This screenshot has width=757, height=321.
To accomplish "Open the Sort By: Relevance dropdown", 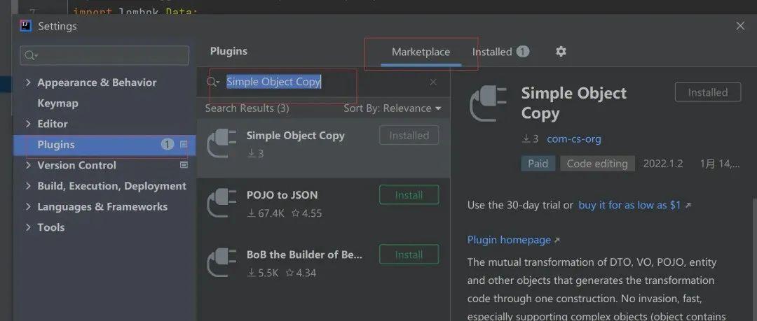I will tap(393, 108).
